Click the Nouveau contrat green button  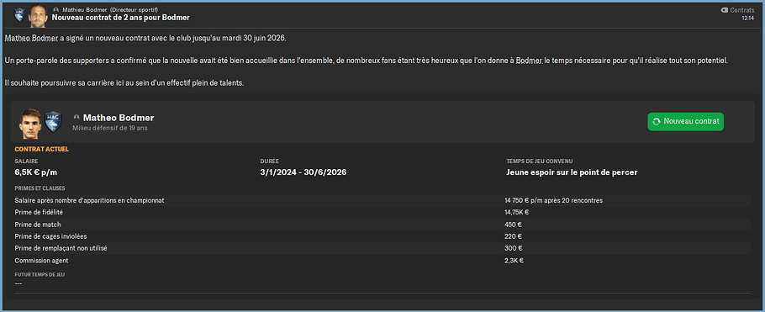pos(685,122)
